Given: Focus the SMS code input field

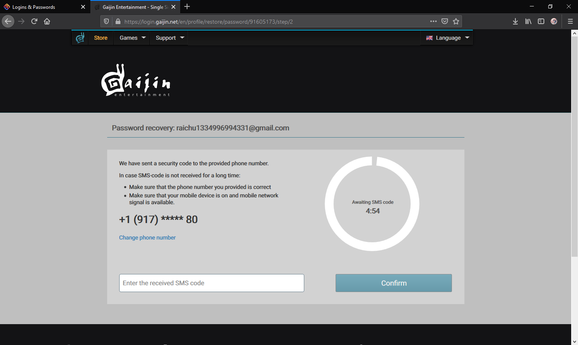Looking at the screenshot, I should (212, 283).
